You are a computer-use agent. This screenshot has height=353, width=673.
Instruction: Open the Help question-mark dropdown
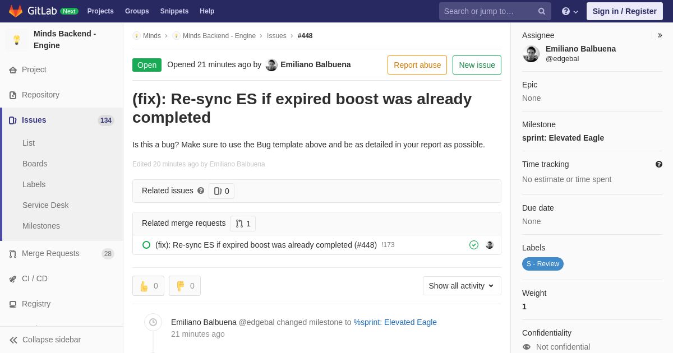pos(570,11)
